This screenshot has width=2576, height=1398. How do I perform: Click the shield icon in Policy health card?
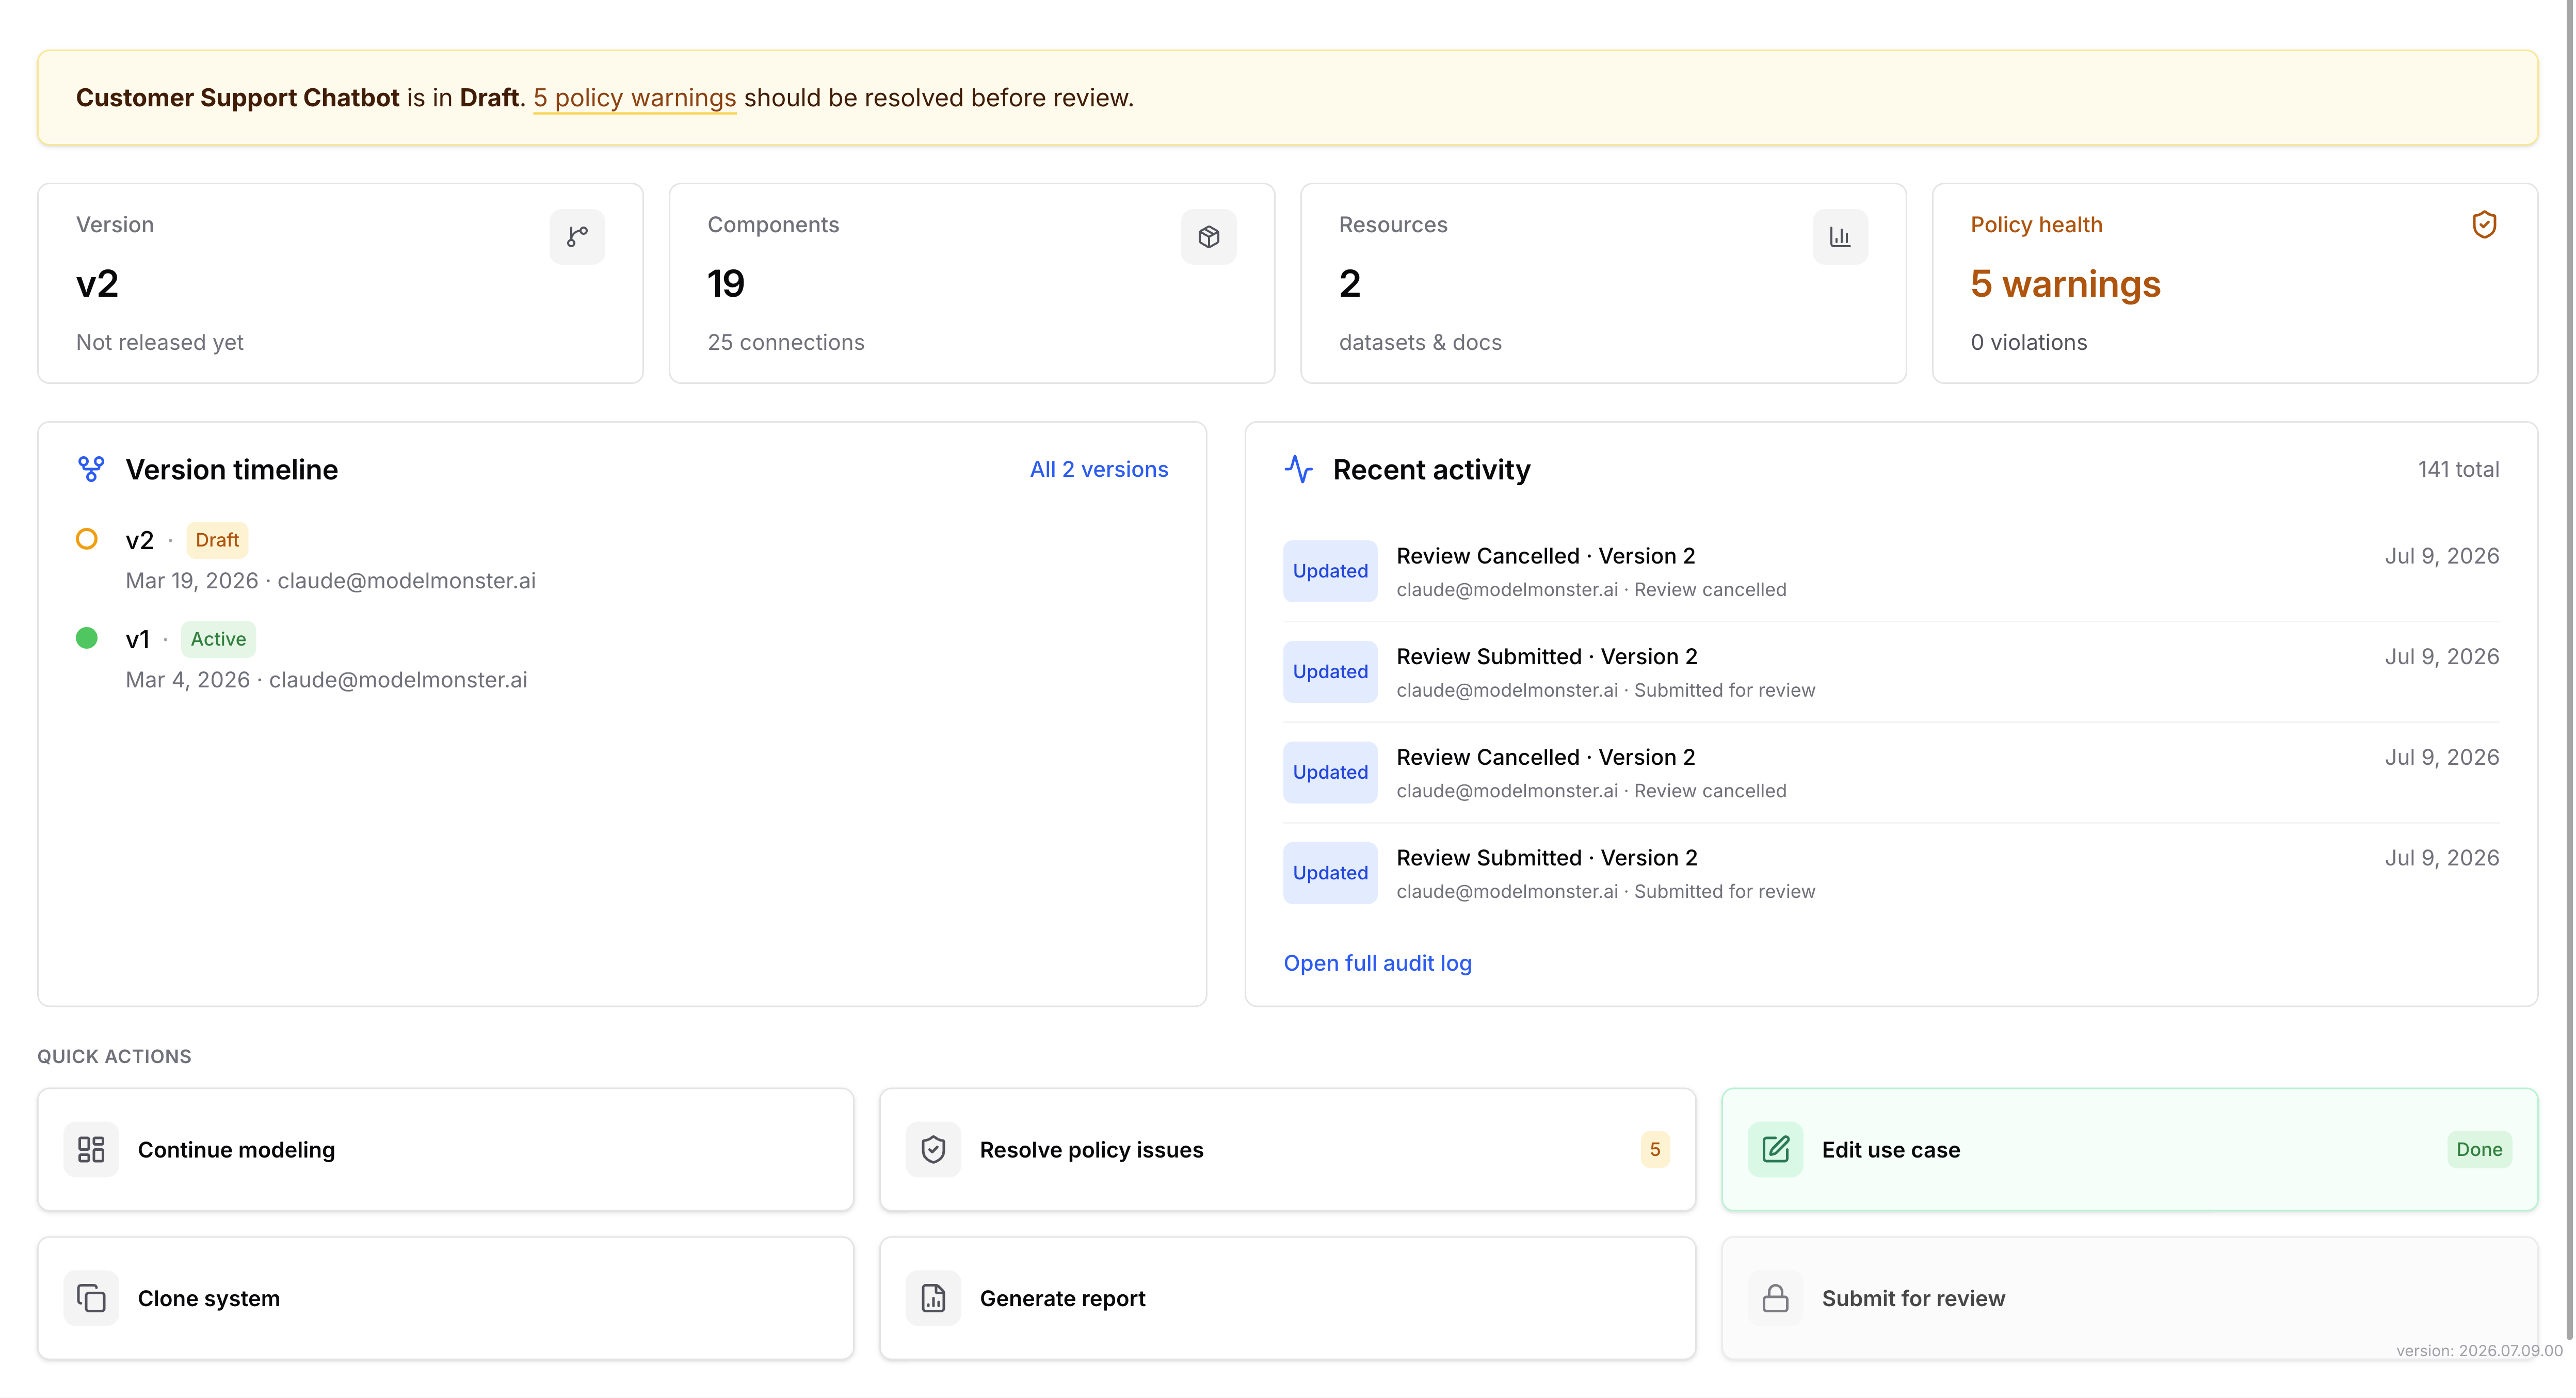tap(2484, 225)
